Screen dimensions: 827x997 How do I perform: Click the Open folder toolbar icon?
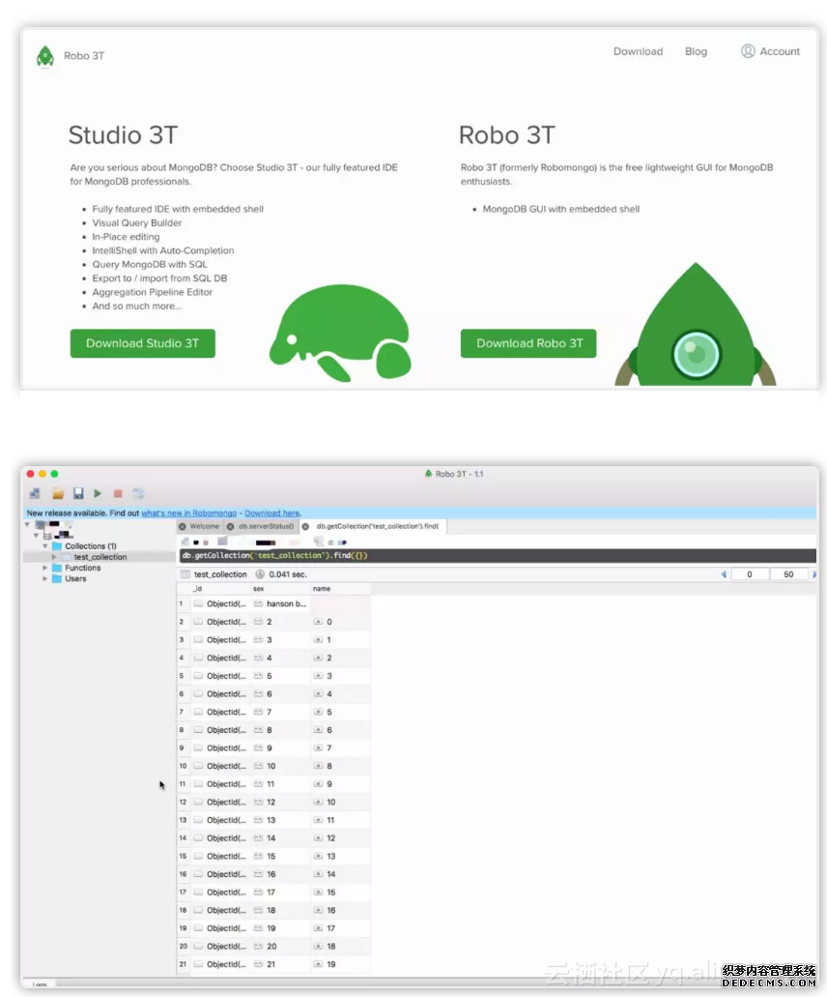pyautogui.click(x=58, y=493)
